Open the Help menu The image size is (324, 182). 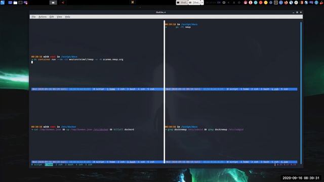67,17
